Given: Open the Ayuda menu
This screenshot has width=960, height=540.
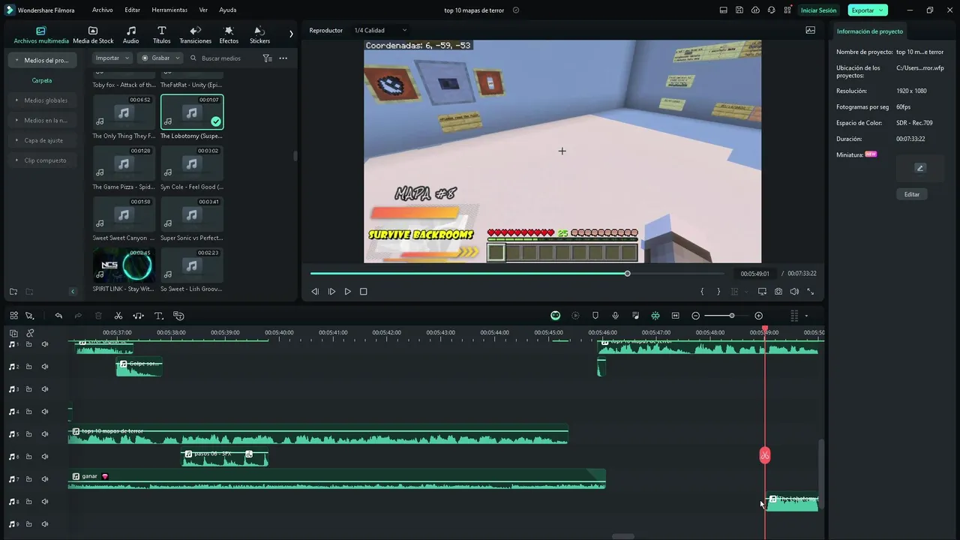Looking at the screenshot, I should 228,10.
